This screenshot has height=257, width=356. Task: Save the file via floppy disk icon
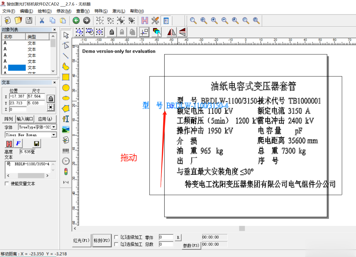[29, 20]
